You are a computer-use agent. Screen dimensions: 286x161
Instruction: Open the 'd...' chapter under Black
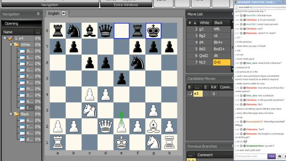click(30, 139)
